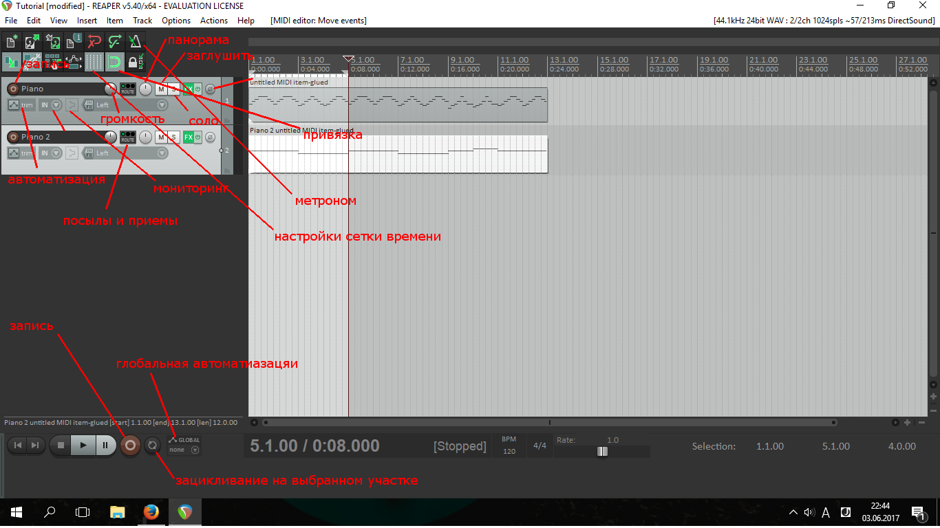
Task: Open ROUTE button on Piano 2 track
Action: (x=127, y=137)
